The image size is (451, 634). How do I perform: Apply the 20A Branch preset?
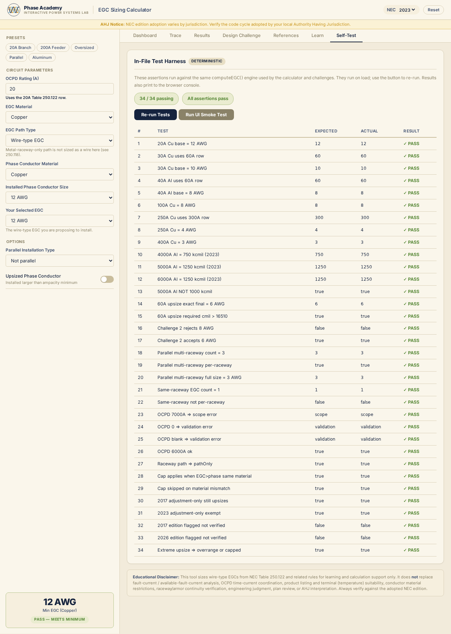[x=20, y=48]
